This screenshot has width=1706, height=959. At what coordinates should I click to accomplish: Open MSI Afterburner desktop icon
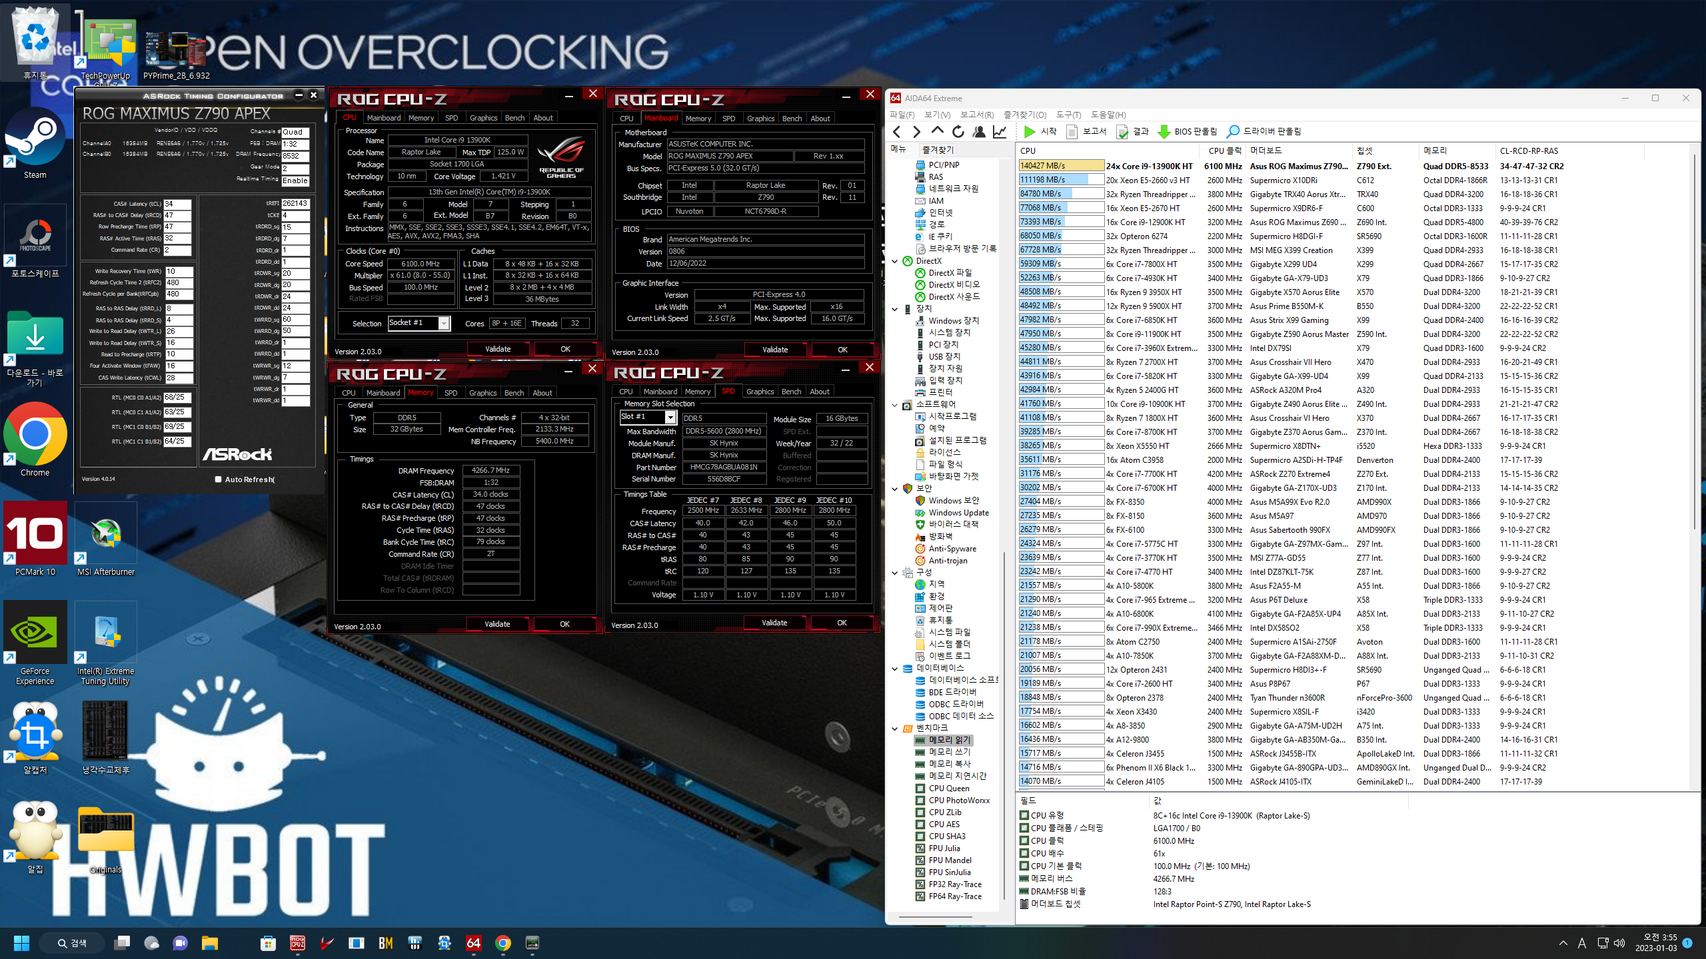pos(106,538)
